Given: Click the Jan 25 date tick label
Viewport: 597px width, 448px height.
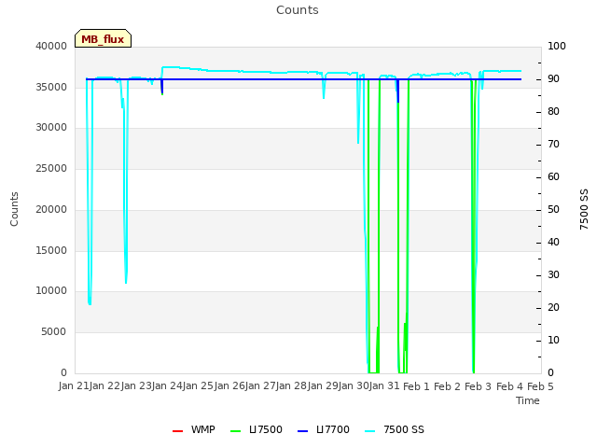Looking at the screenshot, I should [199, 385].
